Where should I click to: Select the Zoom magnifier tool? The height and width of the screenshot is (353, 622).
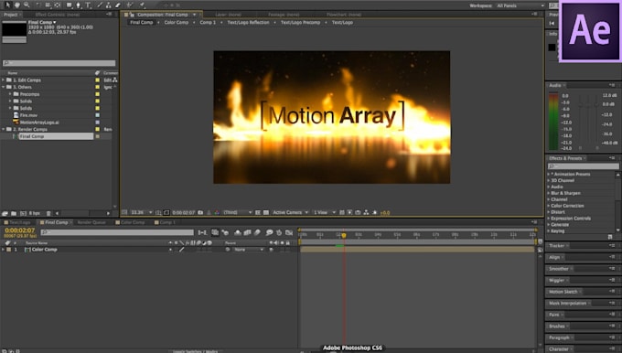click(x=27, y=5)
